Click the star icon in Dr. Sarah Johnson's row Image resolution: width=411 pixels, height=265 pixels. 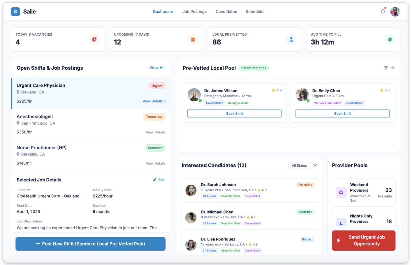259,190
